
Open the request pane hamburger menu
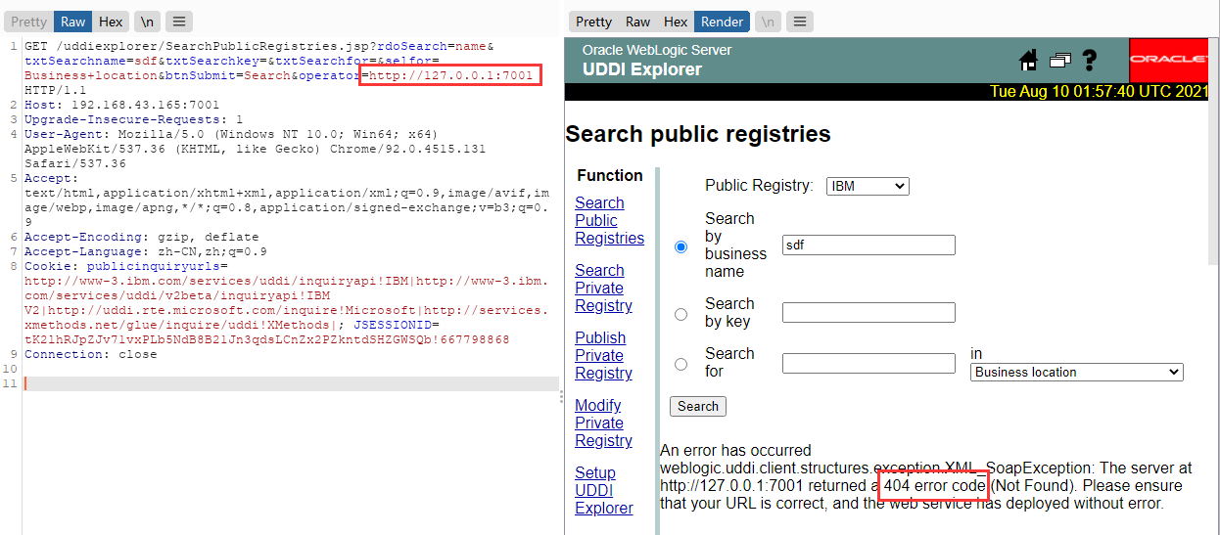click(x=178, y=22)
